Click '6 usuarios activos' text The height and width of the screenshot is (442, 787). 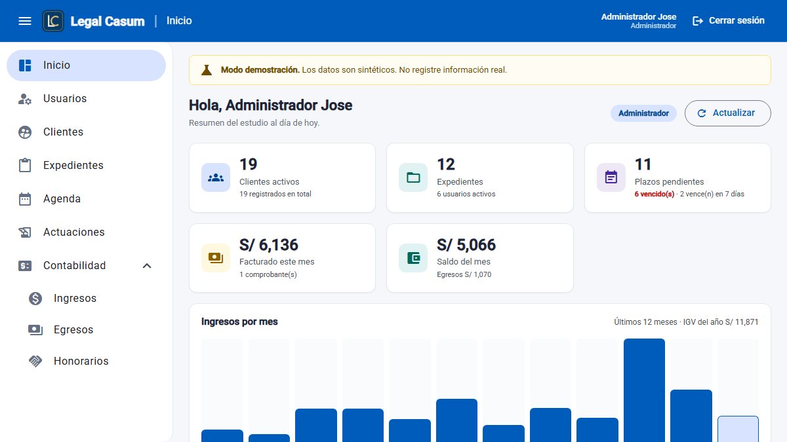point(466,194)
